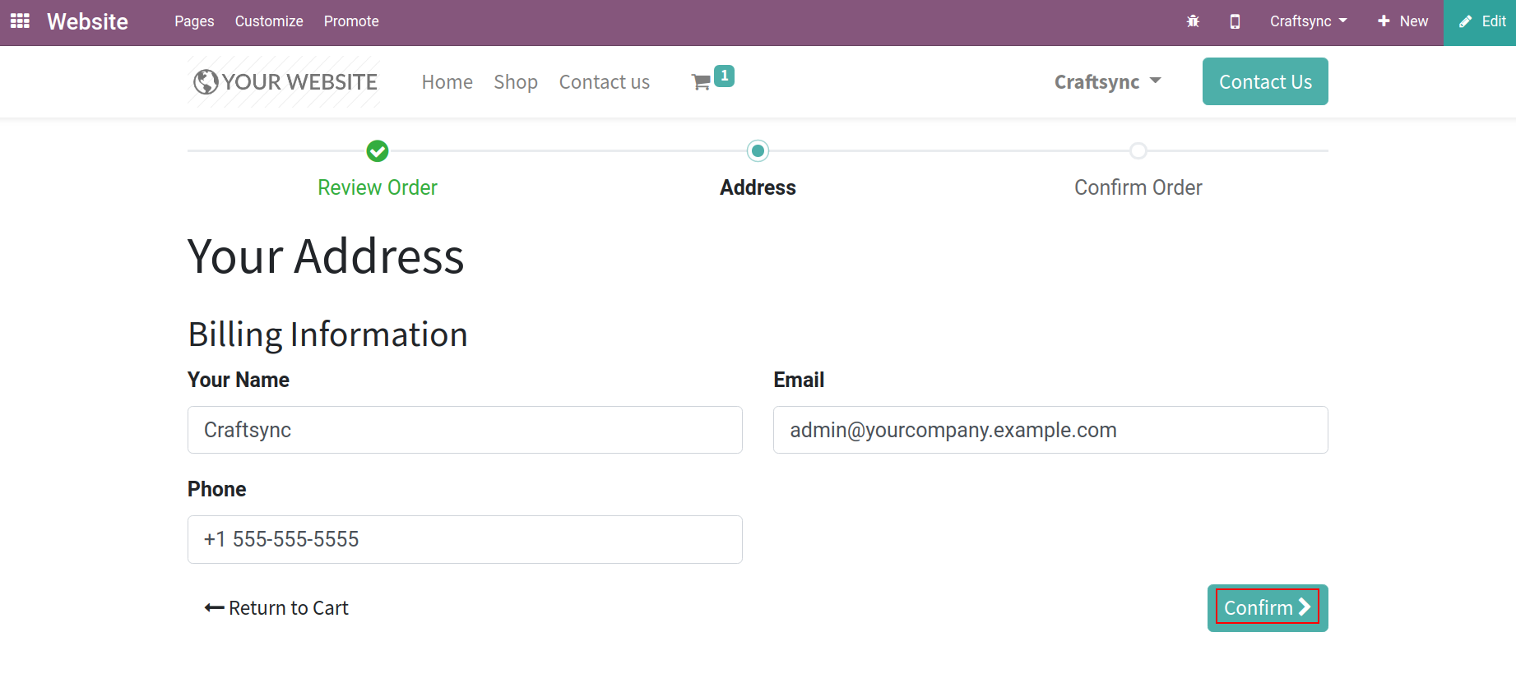Click the Review Order green checkmark step
1516x692 pixels.
[378, 151]
